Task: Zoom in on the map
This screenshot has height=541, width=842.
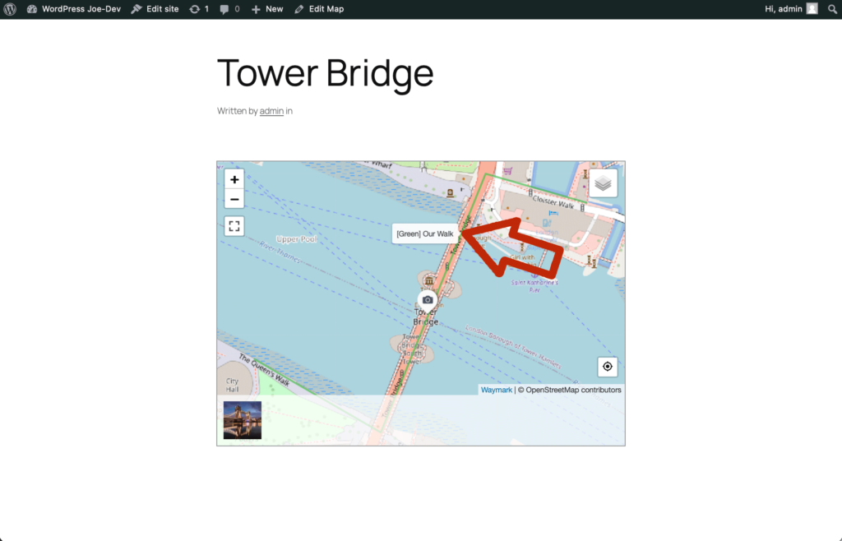Action: tap(234, 179)
